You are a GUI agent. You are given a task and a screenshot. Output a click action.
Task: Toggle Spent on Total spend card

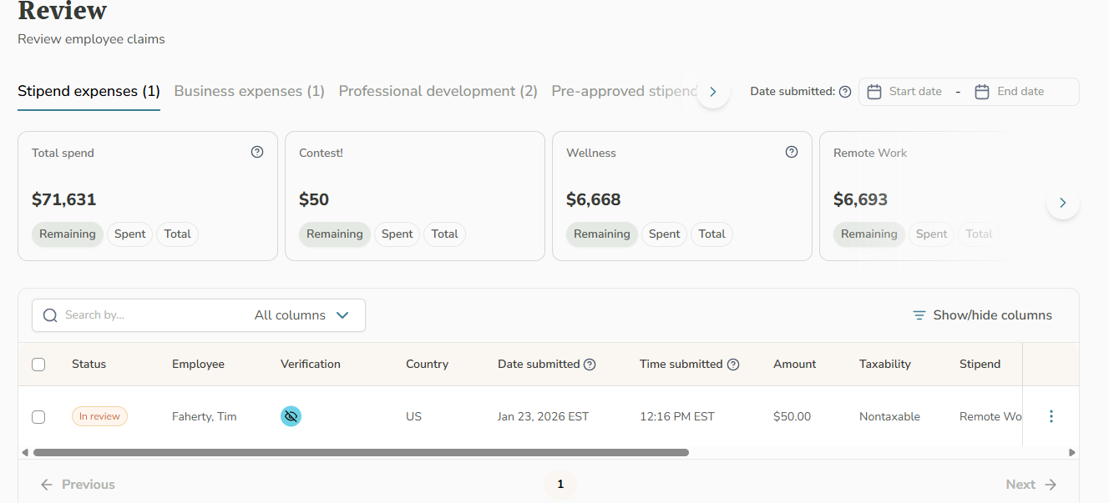[x=130, y=234]
